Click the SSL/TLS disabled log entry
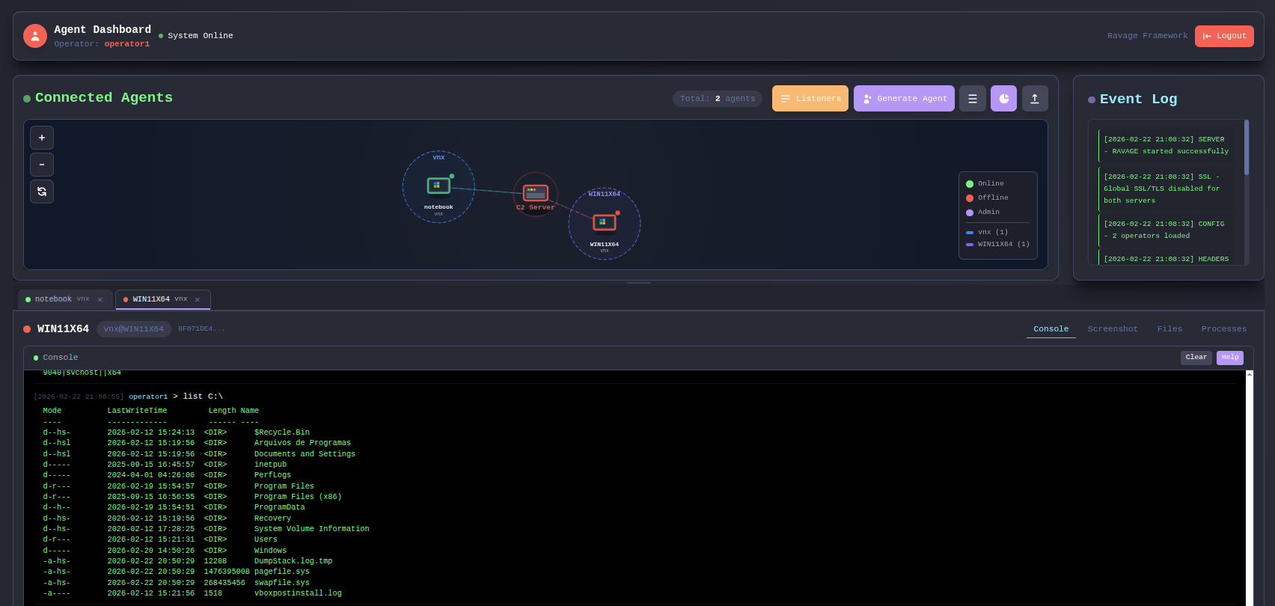This screenshot has height=606, width=1275. tap(1168, 189)
